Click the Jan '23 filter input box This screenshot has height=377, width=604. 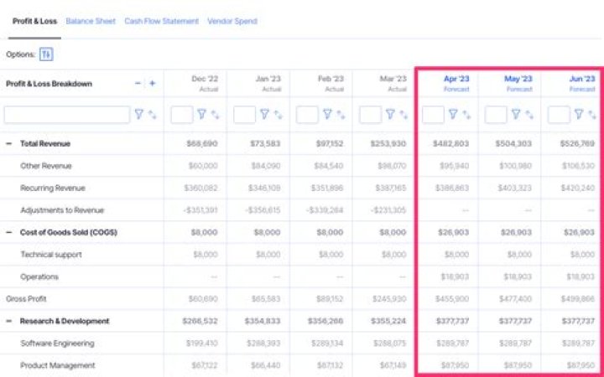(x=245, y=115)
